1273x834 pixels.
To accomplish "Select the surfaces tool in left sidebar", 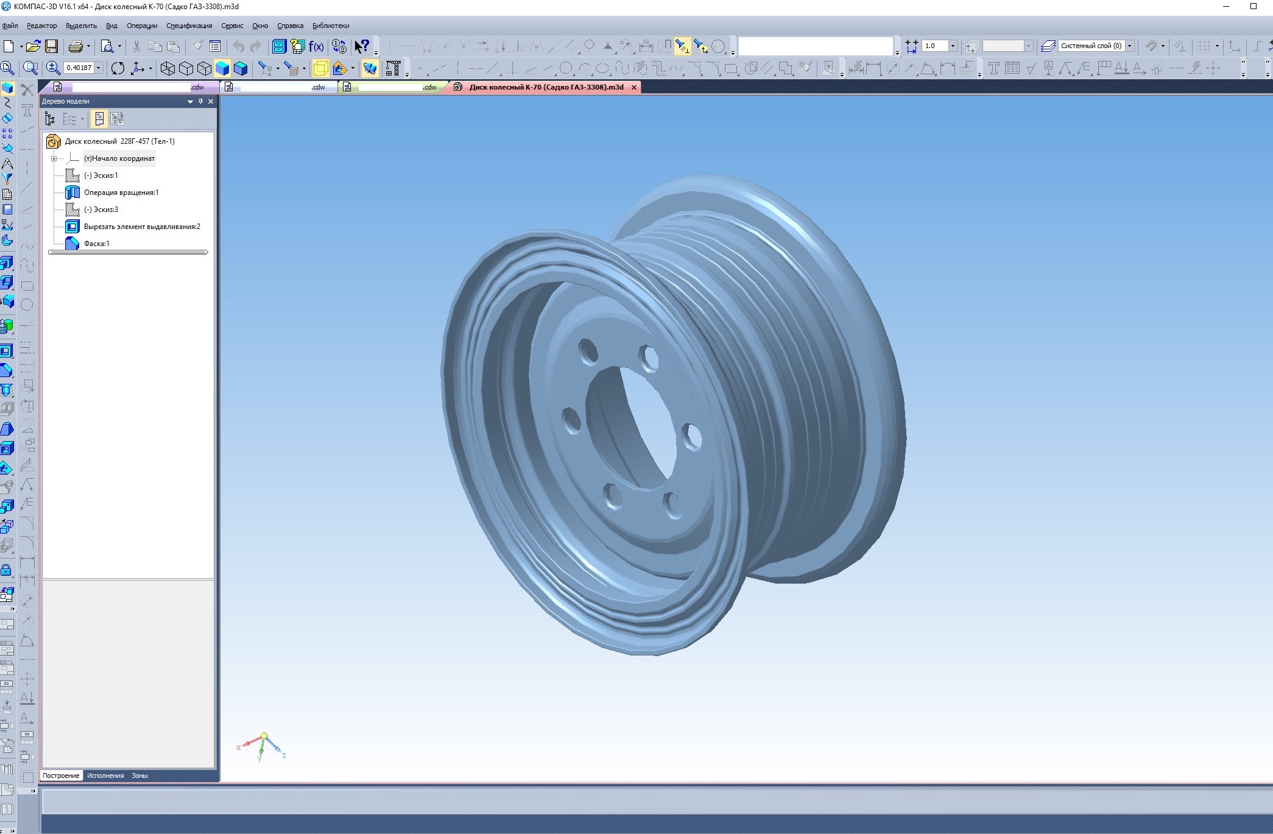I will click(7, 118).
